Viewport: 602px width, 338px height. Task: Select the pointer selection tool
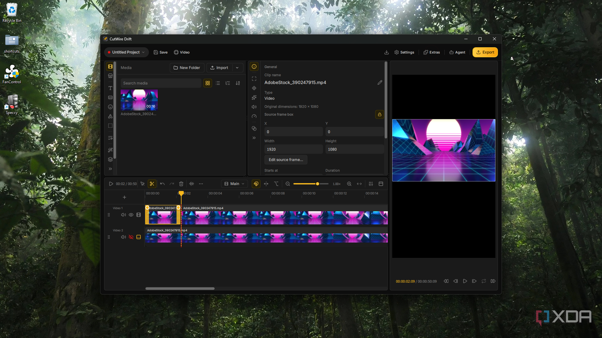(x=142, y=184)
